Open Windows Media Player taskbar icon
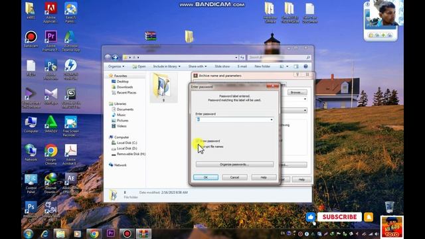 [77, 234]
